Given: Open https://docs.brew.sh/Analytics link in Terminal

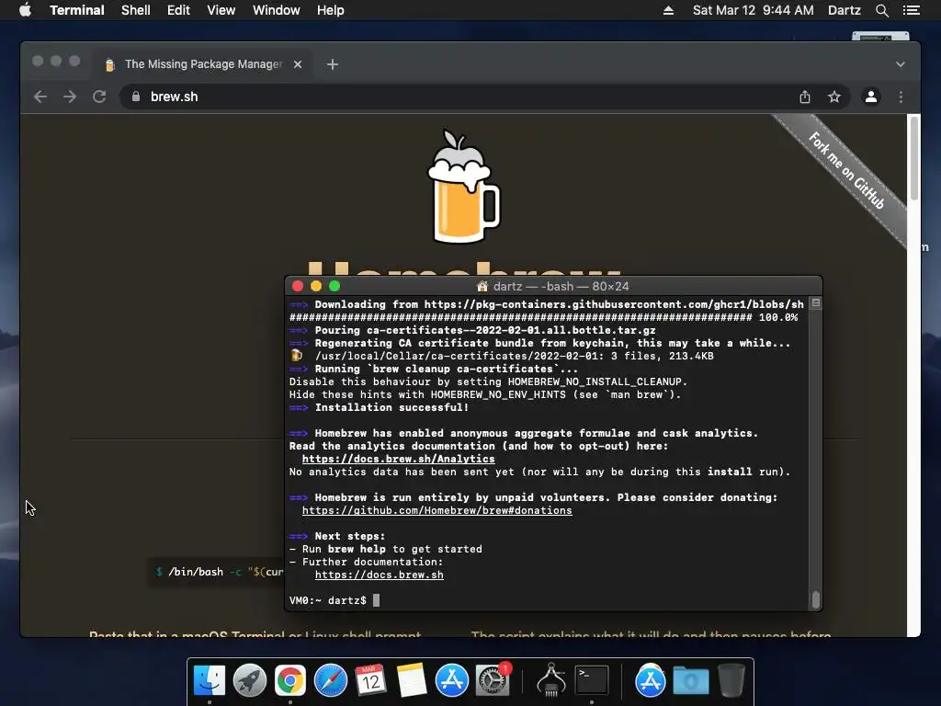Looking at the screenshot, I should 399,459.
